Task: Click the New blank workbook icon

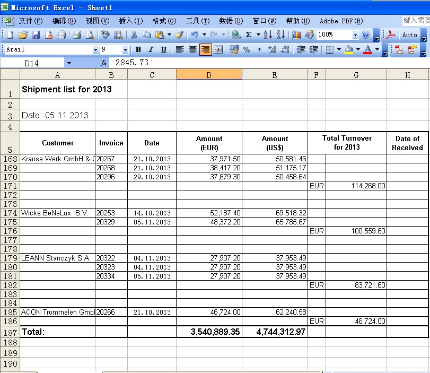Action: pos(10,35)
